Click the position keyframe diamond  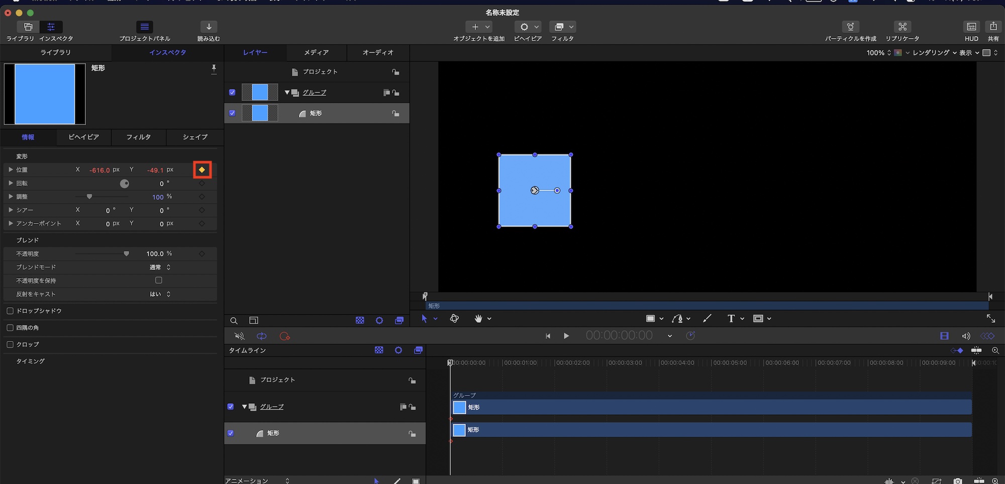point(202,170)
